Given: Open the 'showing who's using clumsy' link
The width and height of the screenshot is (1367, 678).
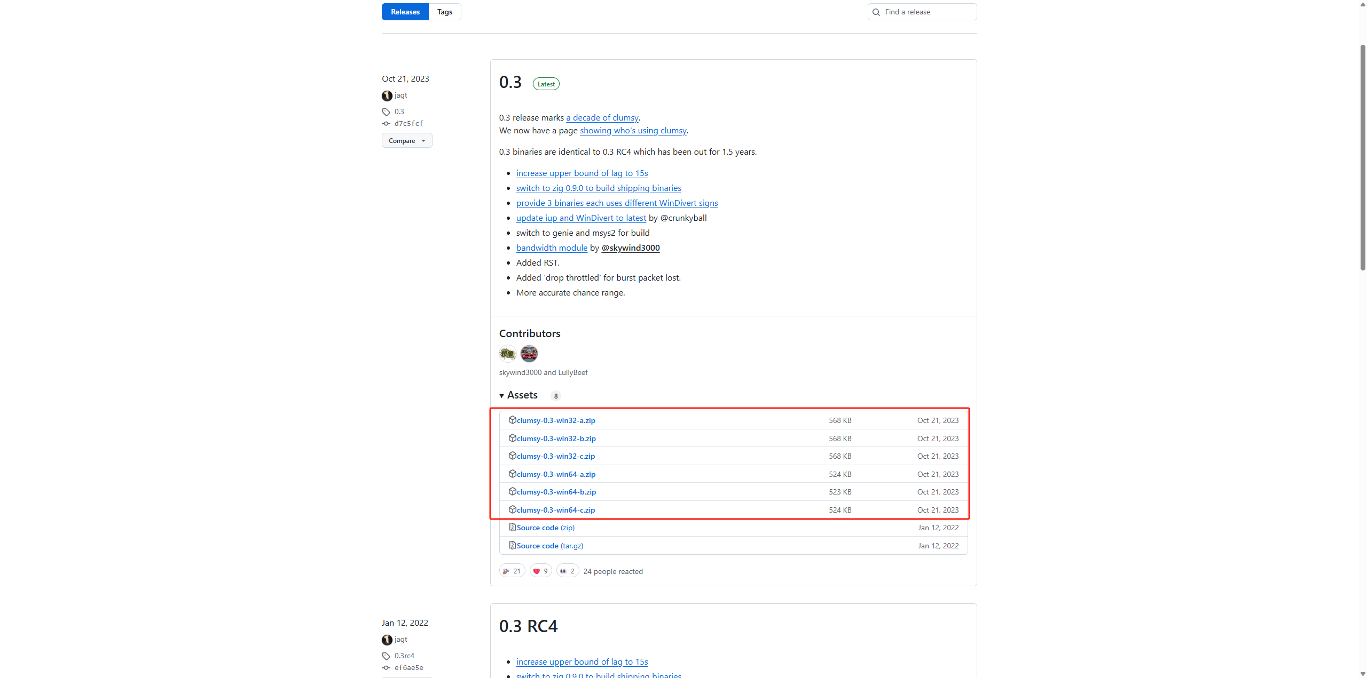Looking at the screenshot, I should (633, 130).
